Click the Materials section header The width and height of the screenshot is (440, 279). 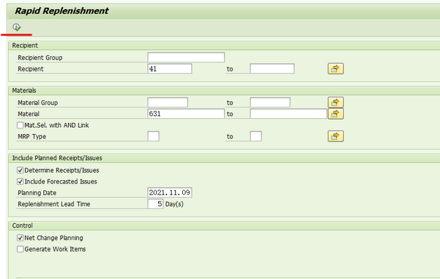point(24,91)
